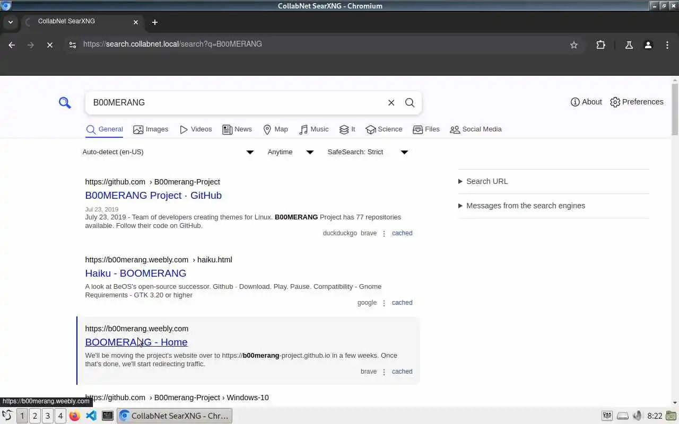This screenshot has height=424, width=679.
Task: Click the 8:22 clock in the tray
Action: [x=655, y=416]
